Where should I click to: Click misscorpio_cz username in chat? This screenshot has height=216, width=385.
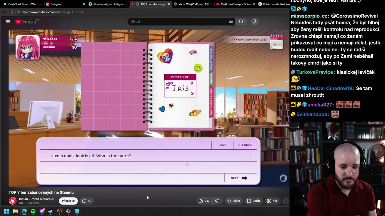(309, 16)
